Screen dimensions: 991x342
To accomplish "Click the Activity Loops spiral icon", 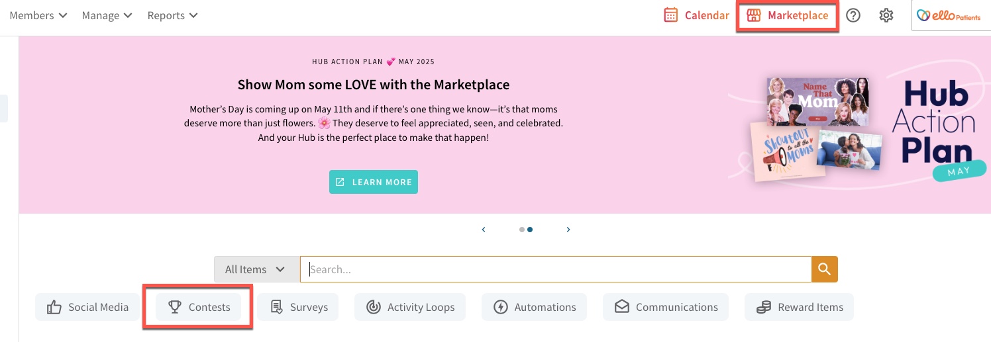I will point(374,307).
